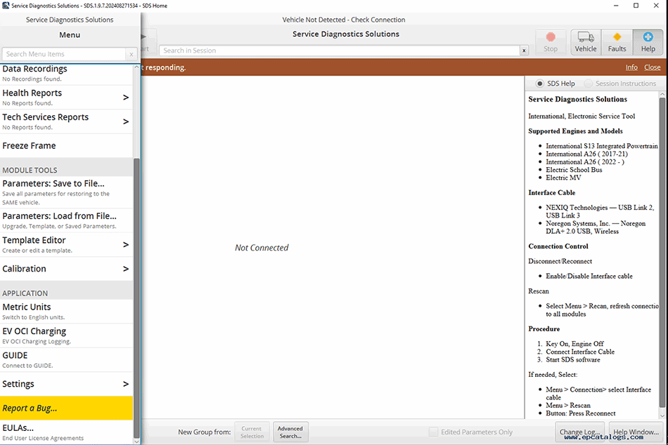This screenshot has width=668, height=445.
Task: Open the Settings submenu
Action: click(126, 384)
